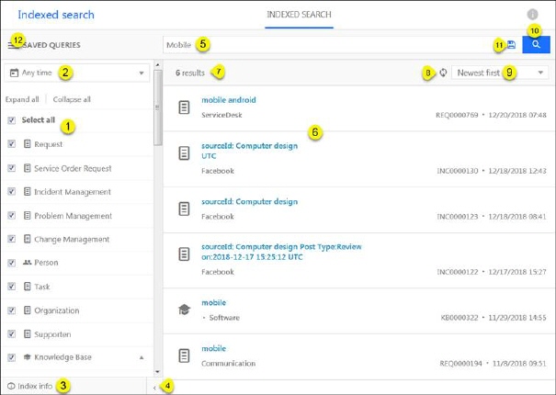556x395 pixels.
Task: Click the info icon in the top right corner
Action: (532, 15)
